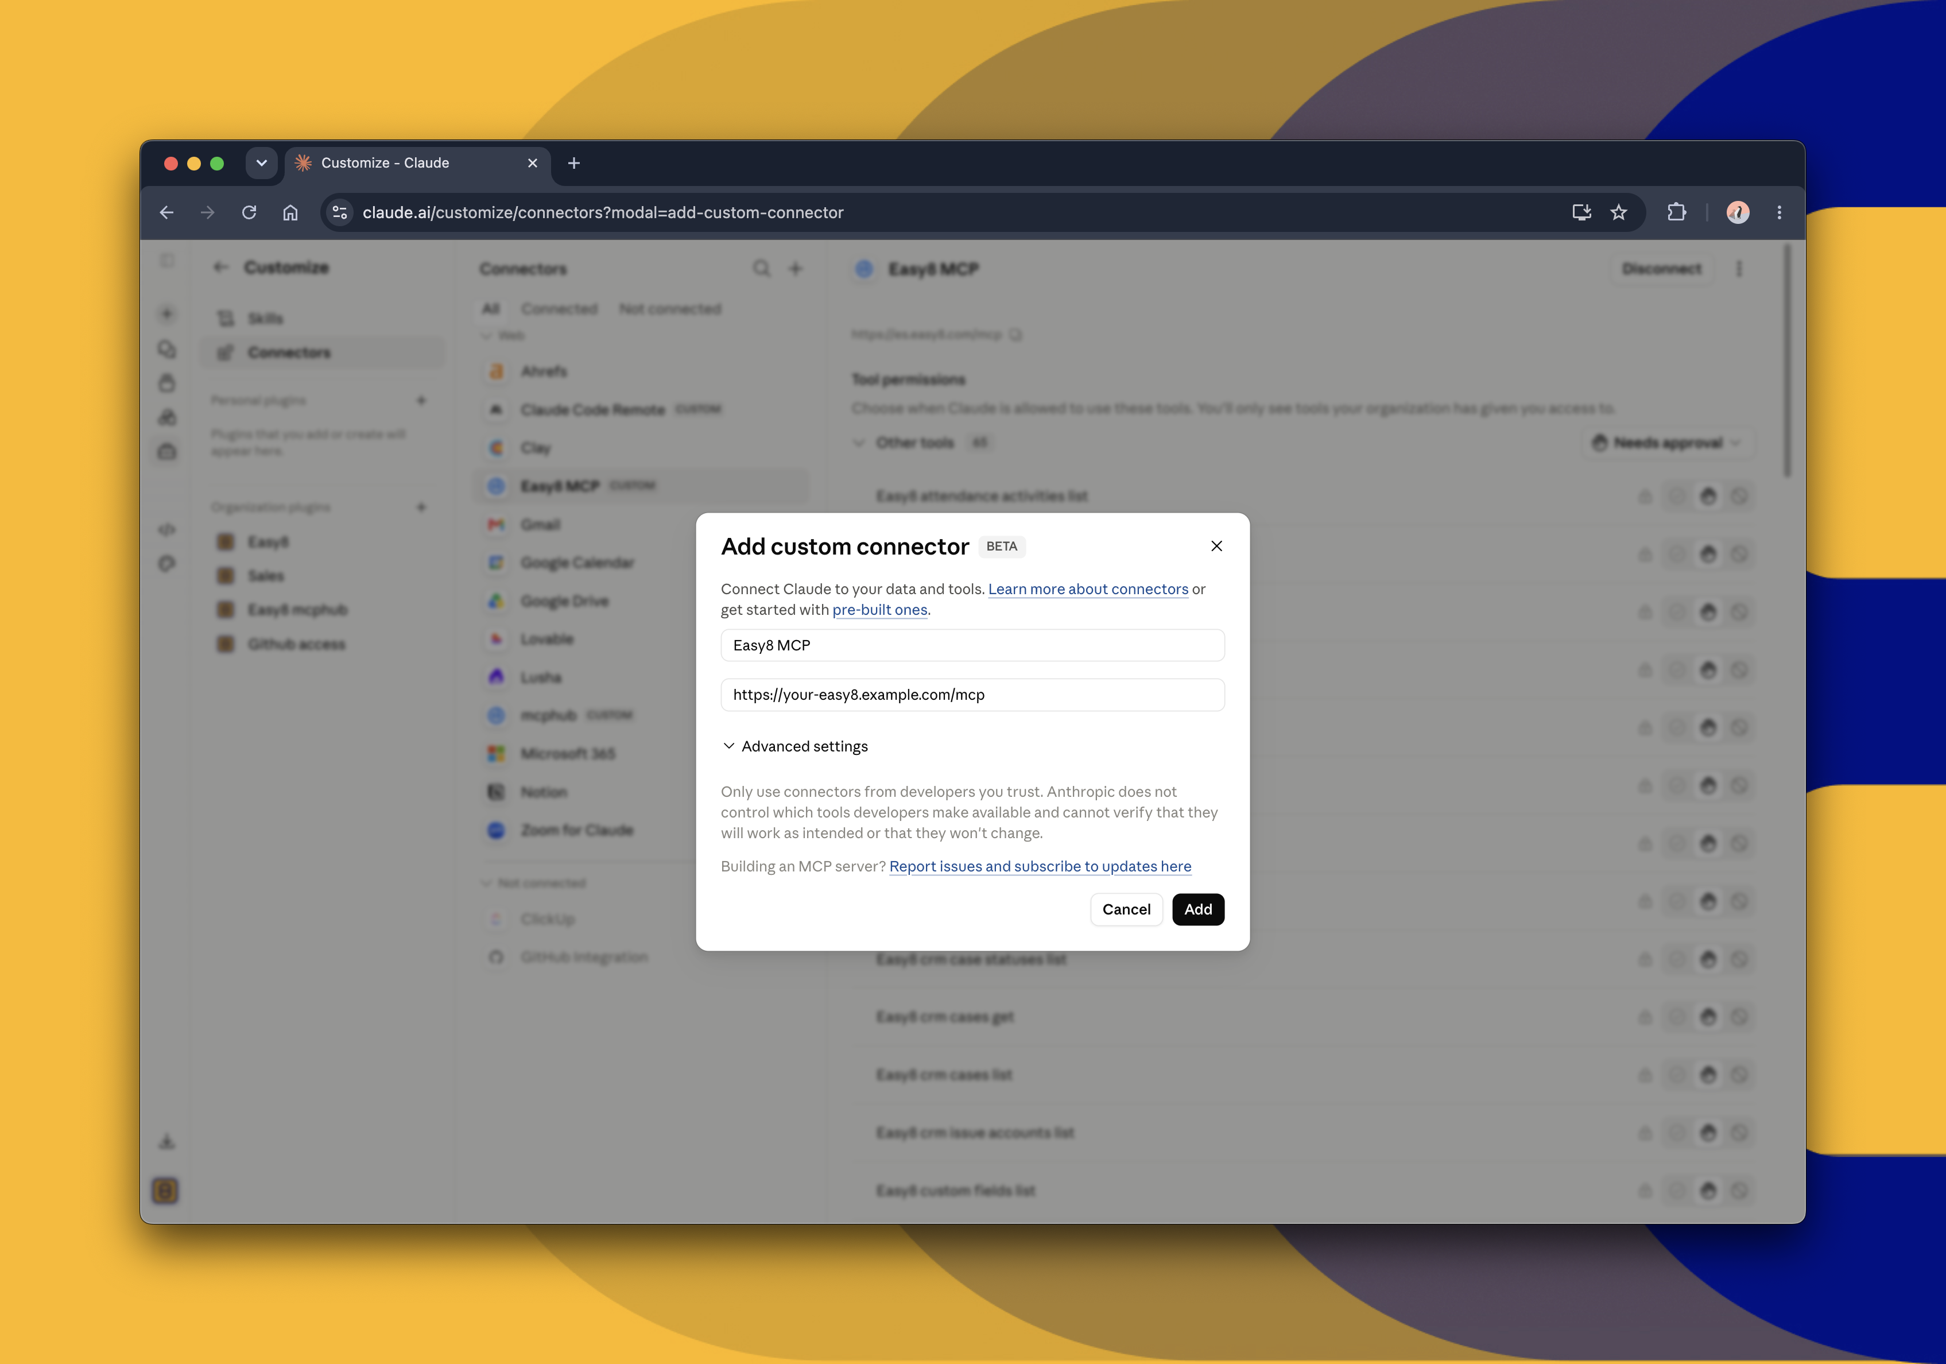
Task: Block the Easy8 crm cases get tool
Action: pyautogui.click(x=1739, y=1017)
